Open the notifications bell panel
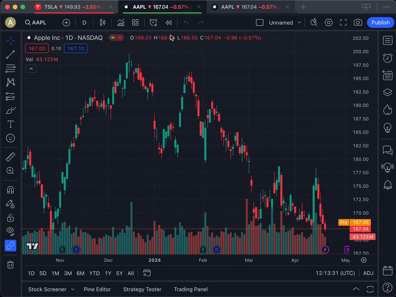 click(x=387, y=185)
